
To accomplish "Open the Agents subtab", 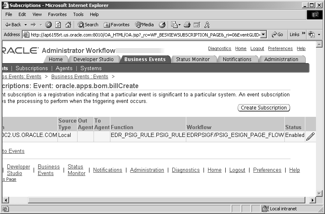I will (64, 68).
